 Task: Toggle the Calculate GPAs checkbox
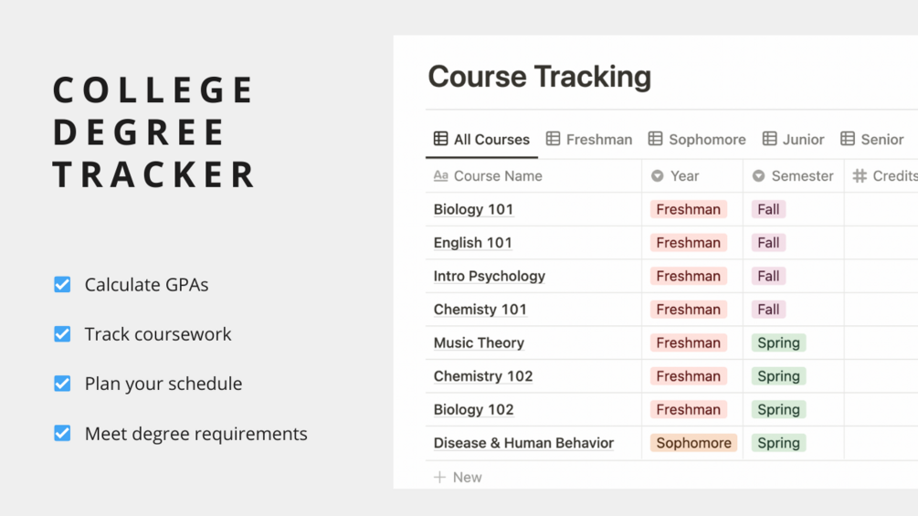(x=62, y=285)
